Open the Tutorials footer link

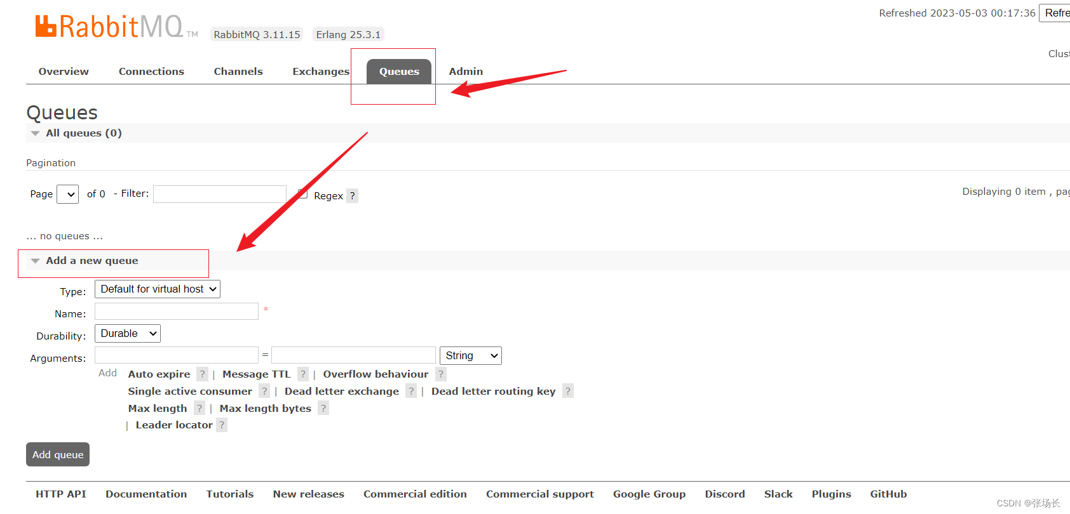pyautogui.click(x=230, y=494)
